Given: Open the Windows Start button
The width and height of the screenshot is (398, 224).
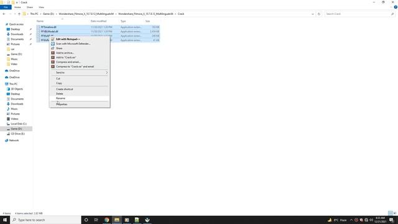Looking at the screenshot, I should click(x=5, y=220).
